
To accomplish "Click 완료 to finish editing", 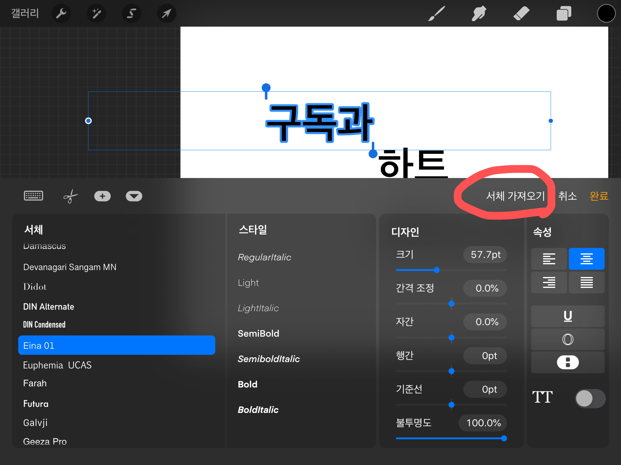I will 599,196.
